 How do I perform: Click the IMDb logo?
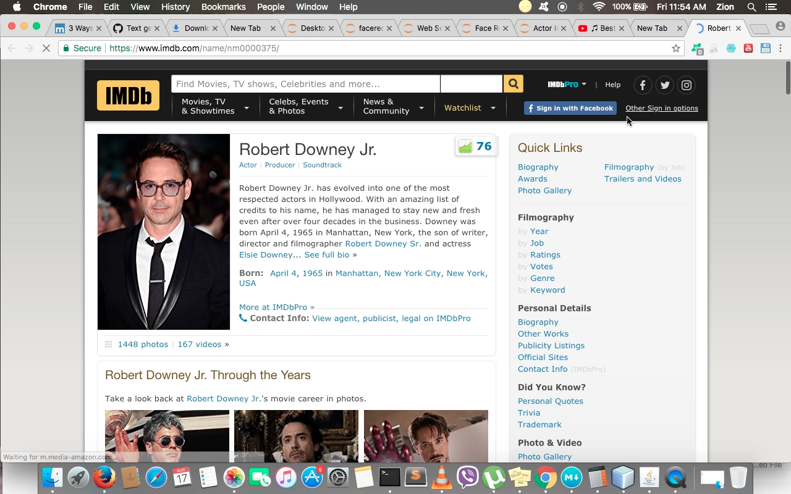(x=128, y=96)
